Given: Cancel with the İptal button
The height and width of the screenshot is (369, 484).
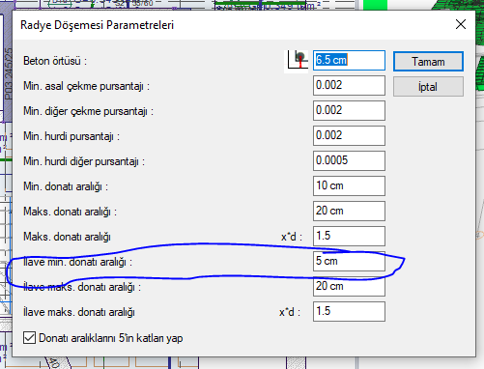Looking at the screenshot, I should pos(428,87).
